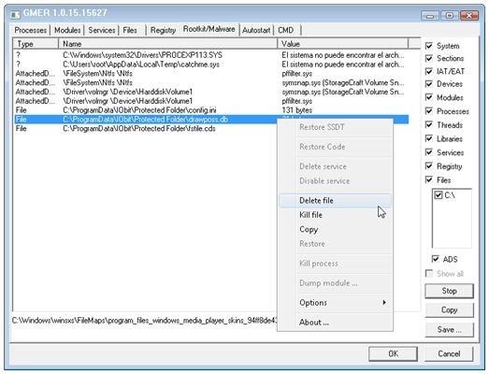Select the catchme.sys row
Viewport: 489px width, 374px height.
[x=211, y=65]
